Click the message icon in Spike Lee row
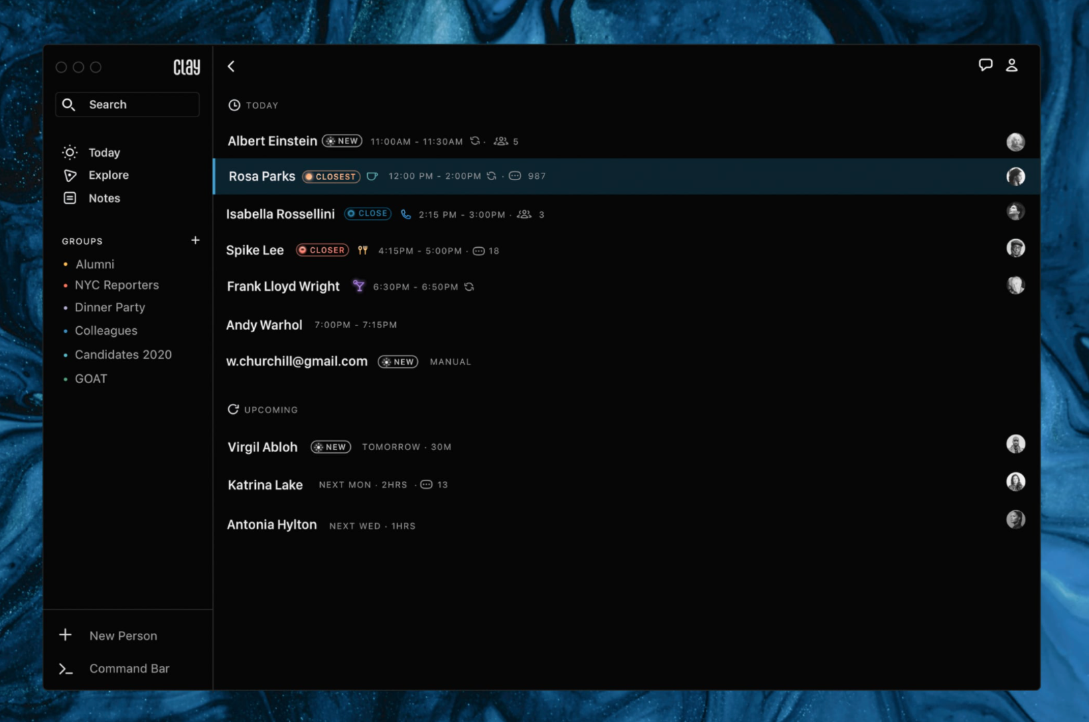 point(478,251)
